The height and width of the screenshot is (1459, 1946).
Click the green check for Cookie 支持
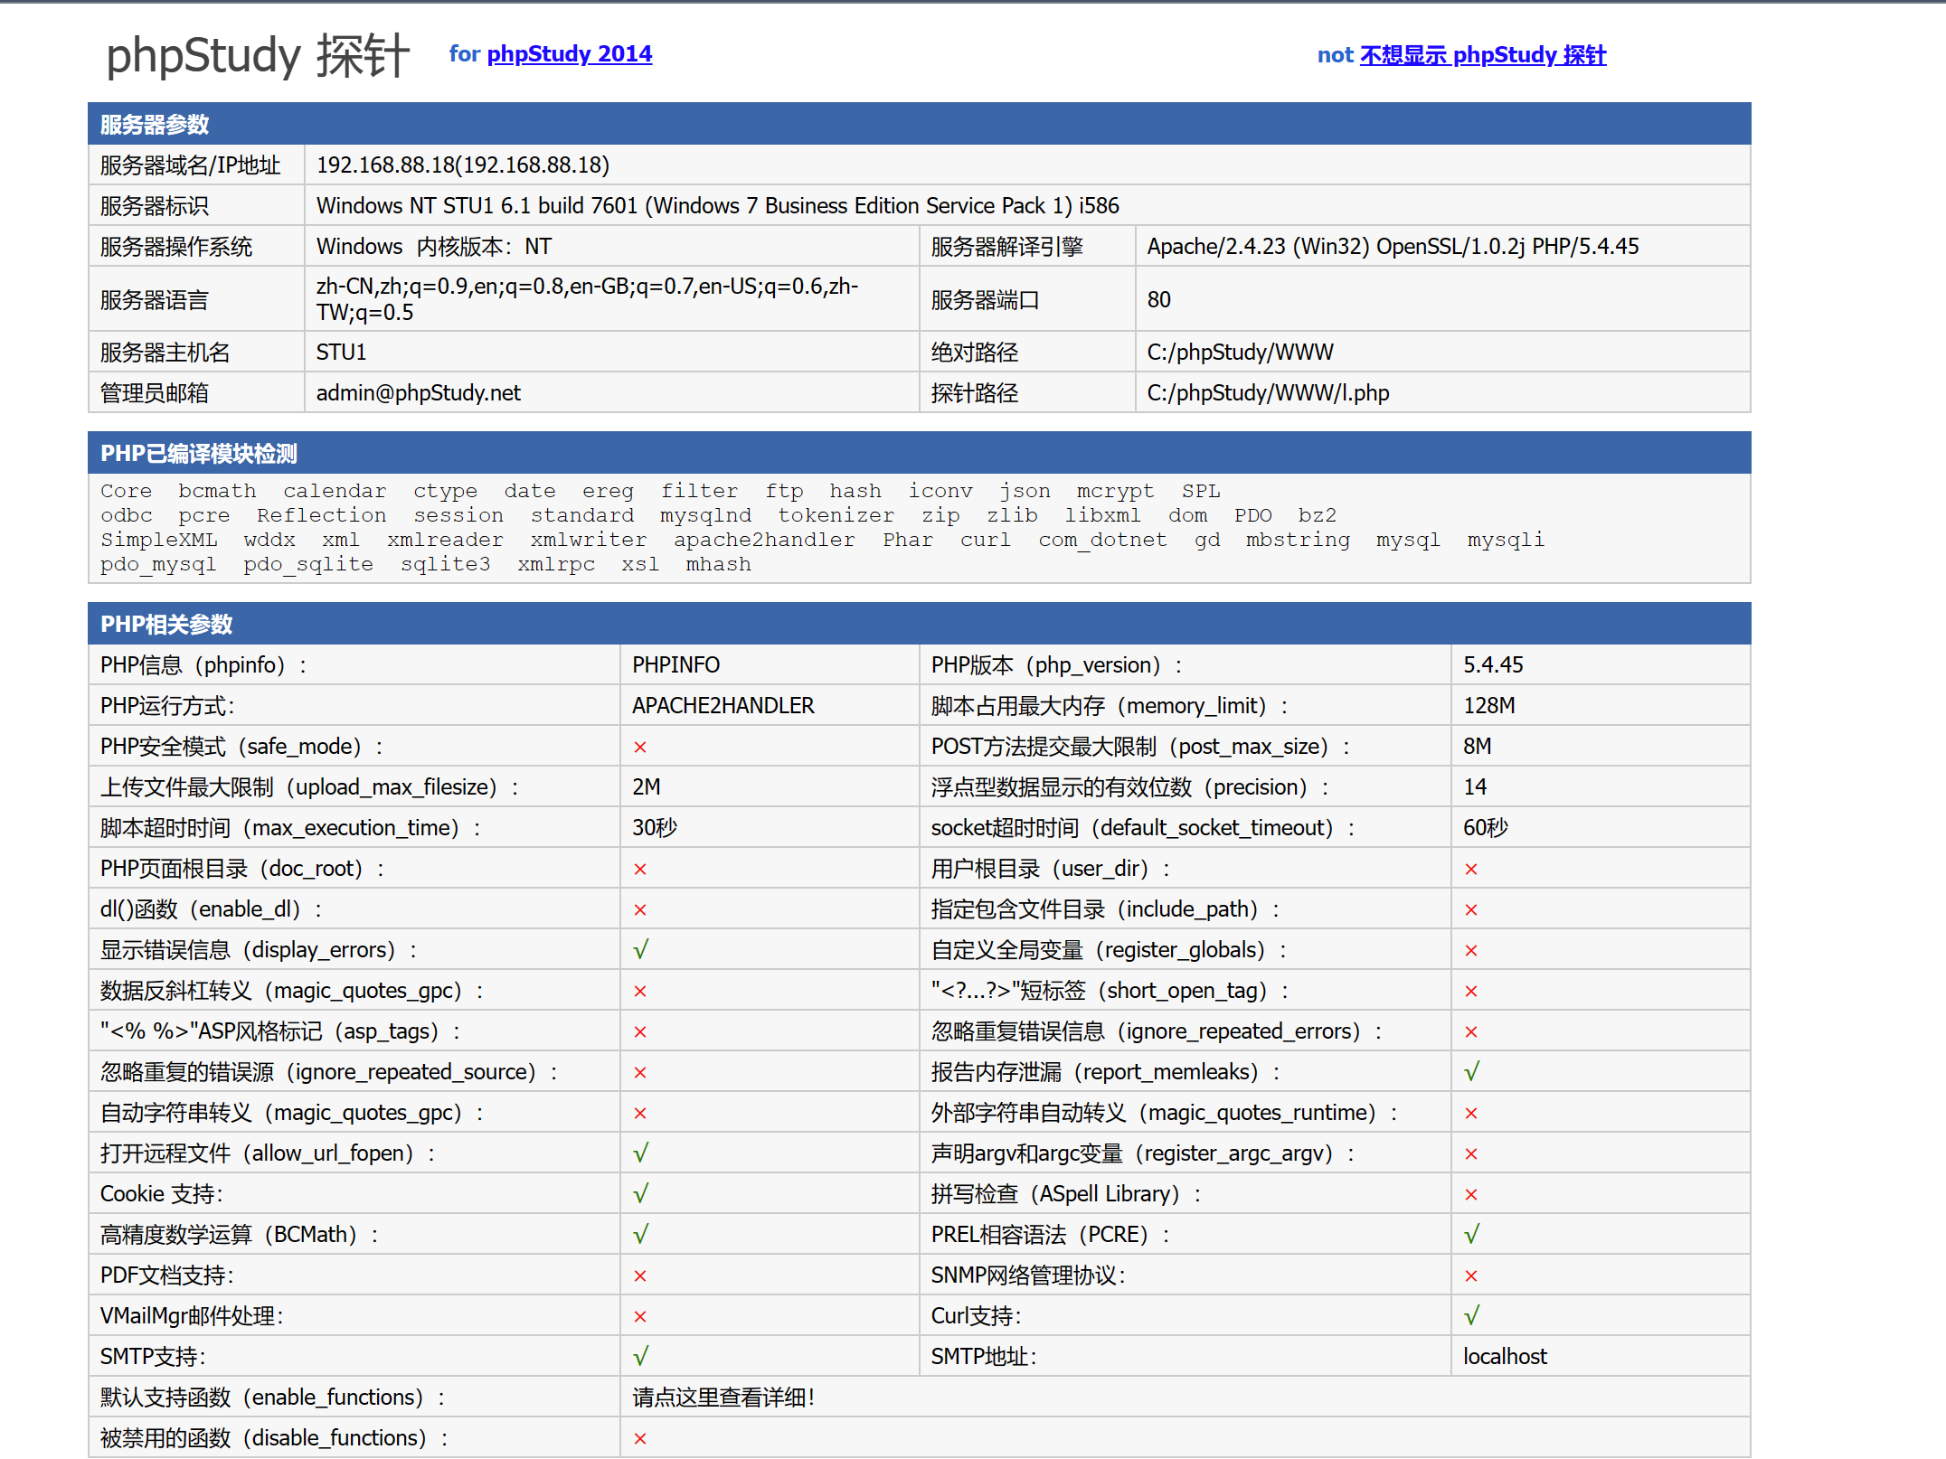[x=640, y=1194]
